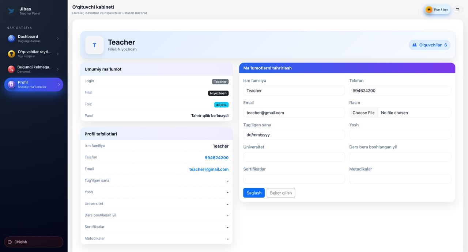Click the calendar icon in the top bar
This screenshot has width=468, height=252.
[457, 9]
